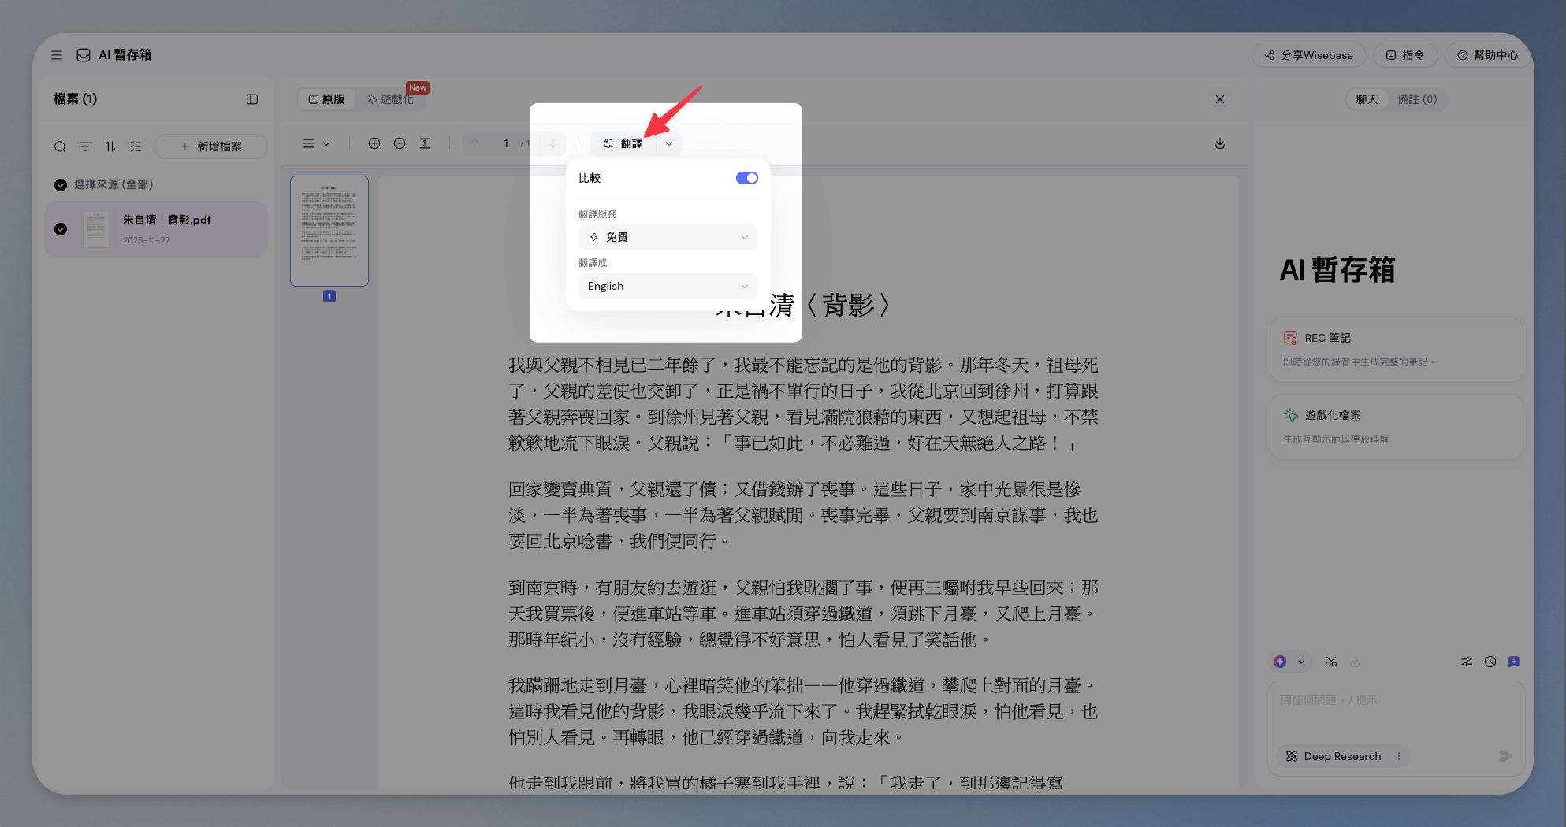Open the 翻譯服務 免費 dropdown
Screen dimensions: 1566x827
[x=668, y=237]
